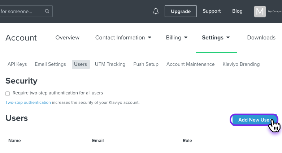Click the notification bell icon
Image resolution: width=282 pixels, height=153 pixels.
tap(156, 11)
